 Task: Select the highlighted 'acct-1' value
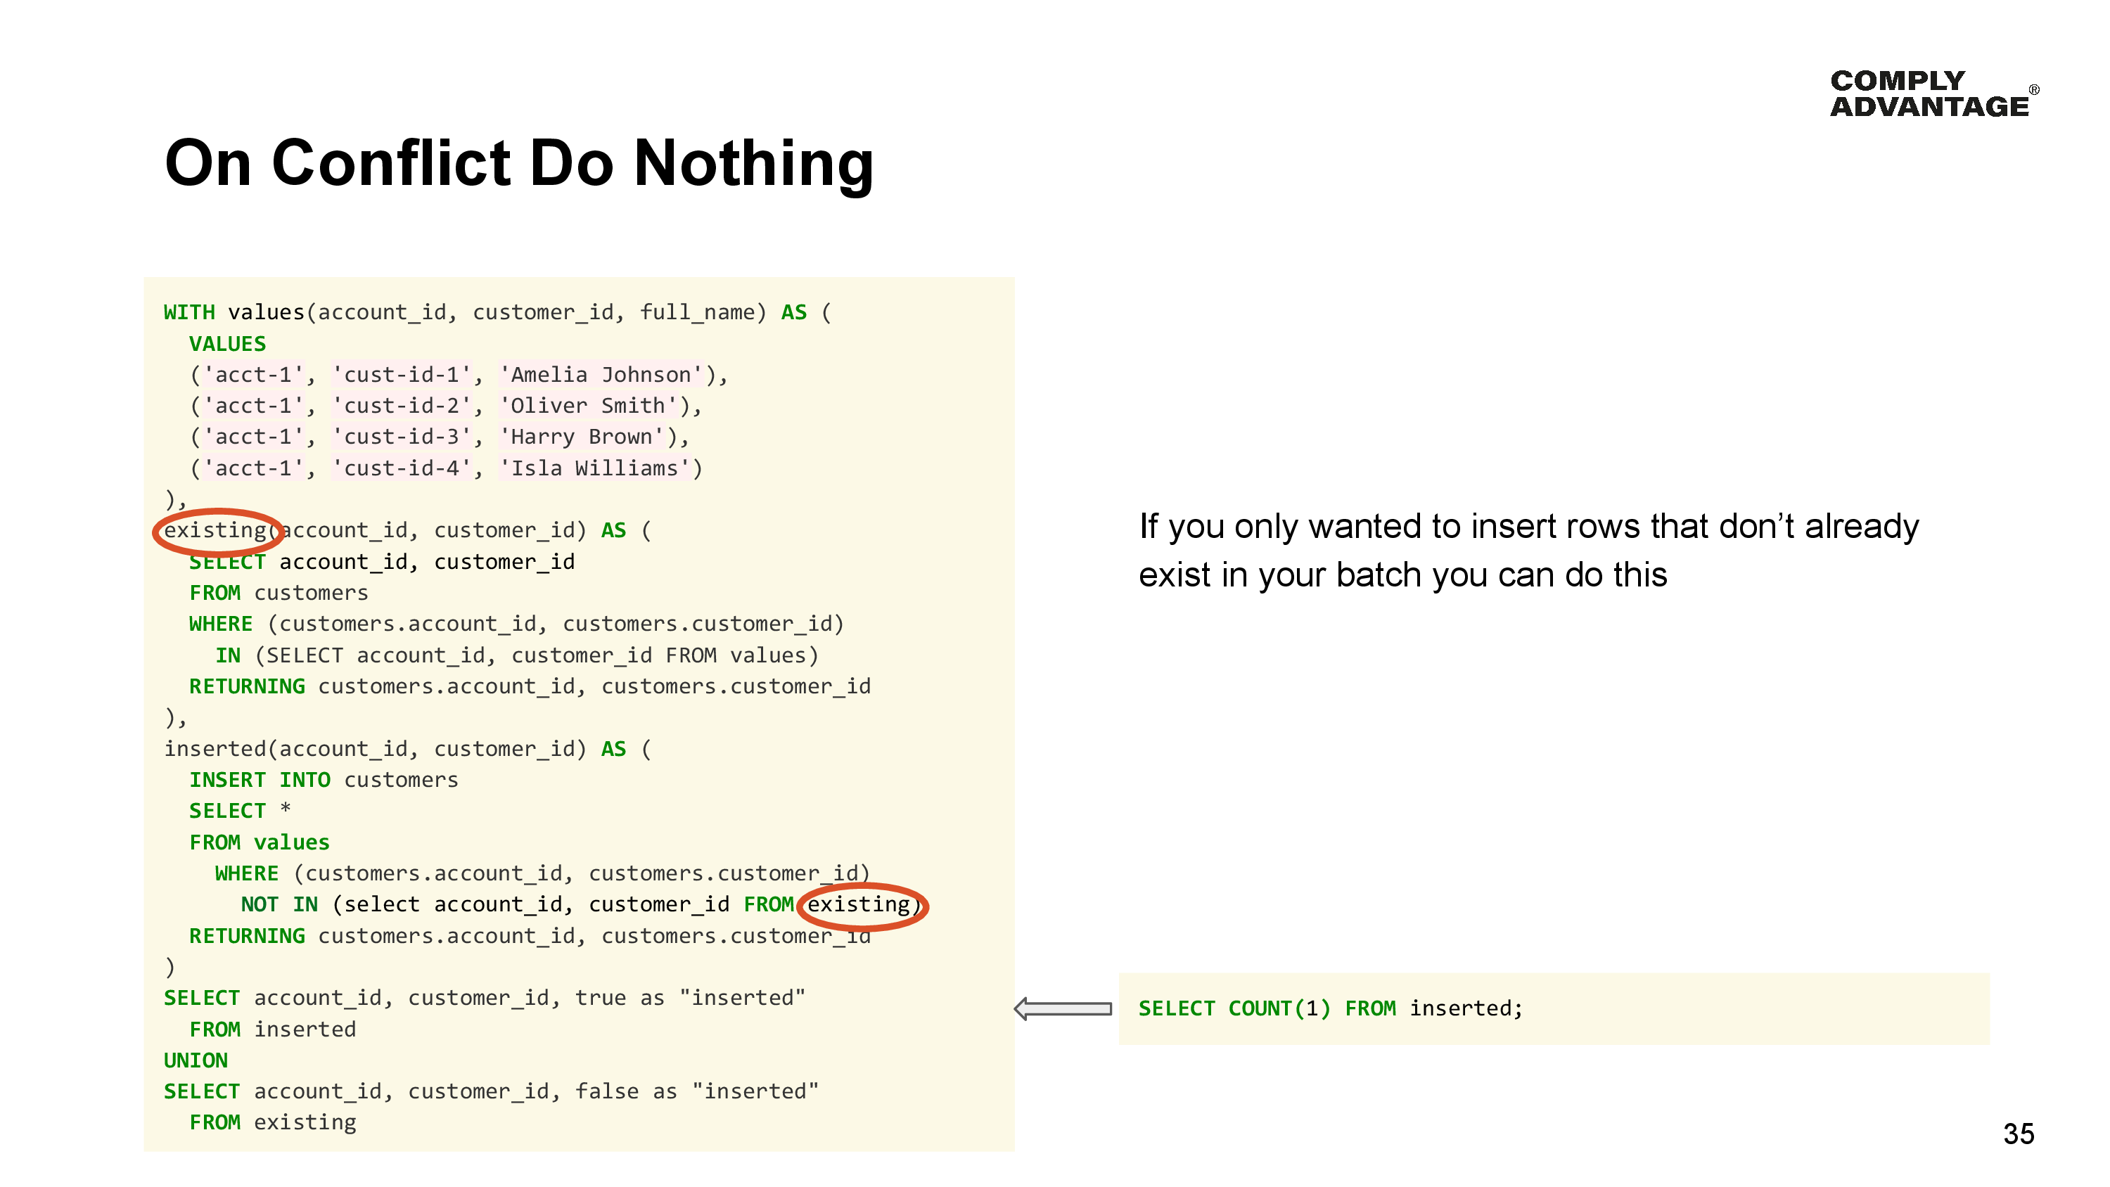252,373
